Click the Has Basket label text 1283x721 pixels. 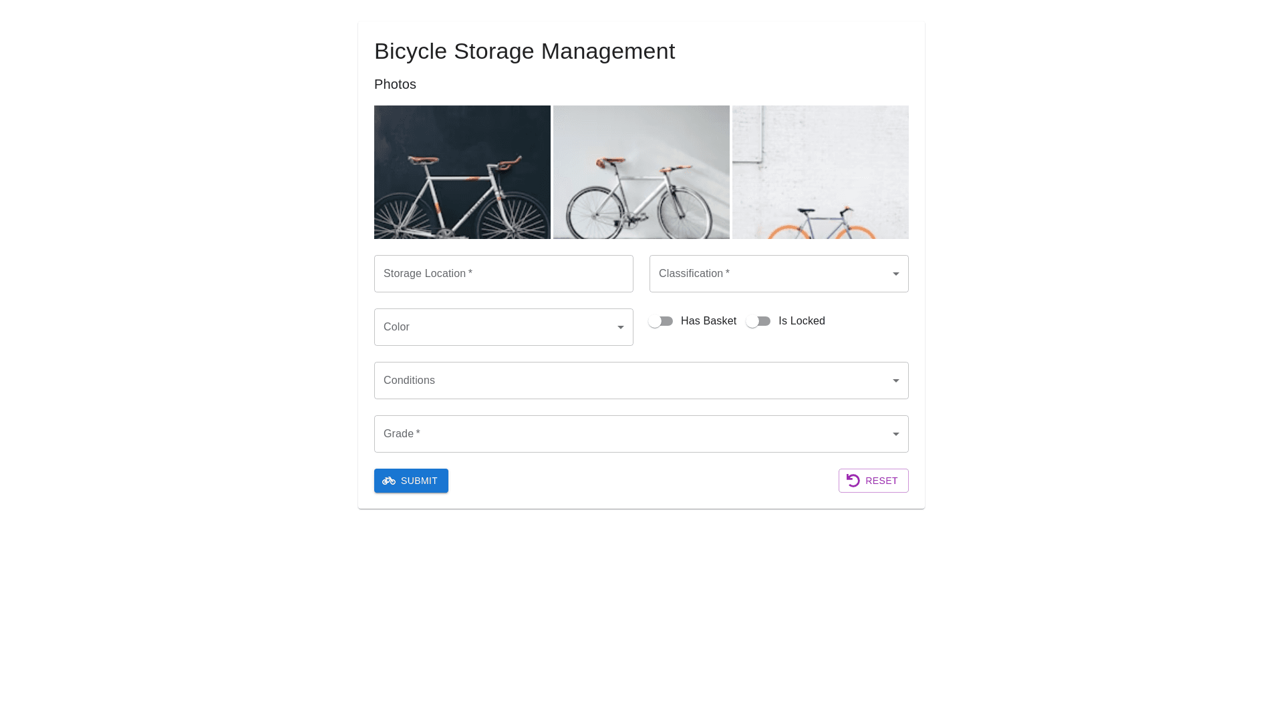click(708, 321)
